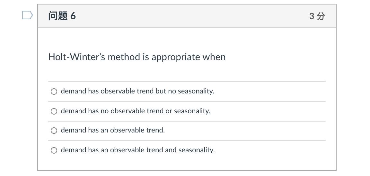
Task: Pick radio for "demand has an observable trend."
Action: [54, 131]
